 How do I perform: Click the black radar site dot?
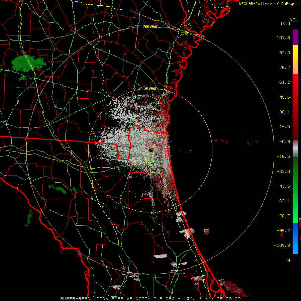click(150, 150)
